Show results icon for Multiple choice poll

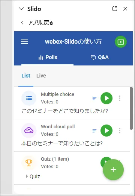[94, 99]
